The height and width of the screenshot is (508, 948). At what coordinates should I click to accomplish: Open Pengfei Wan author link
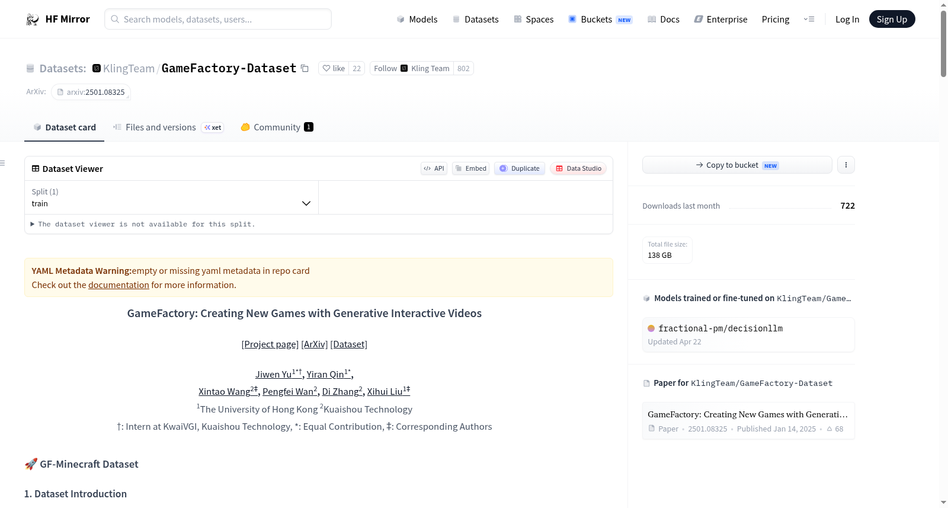[x=290, y=391]
